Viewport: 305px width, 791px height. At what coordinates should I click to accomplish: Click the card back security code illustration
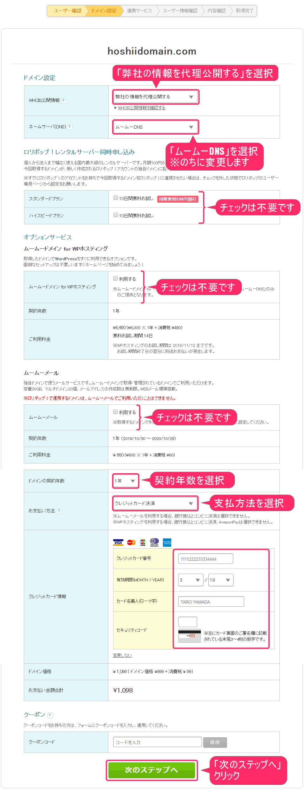[190, 635]
